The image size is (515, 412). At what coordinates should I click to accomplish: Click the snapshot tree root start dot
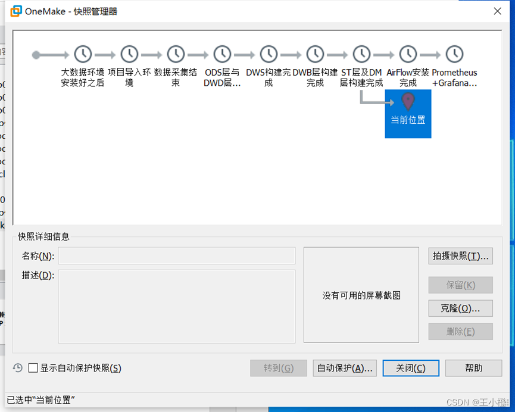tap(36, 55)
